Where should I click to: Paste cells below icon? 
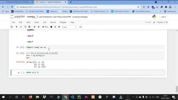[29, 27]
